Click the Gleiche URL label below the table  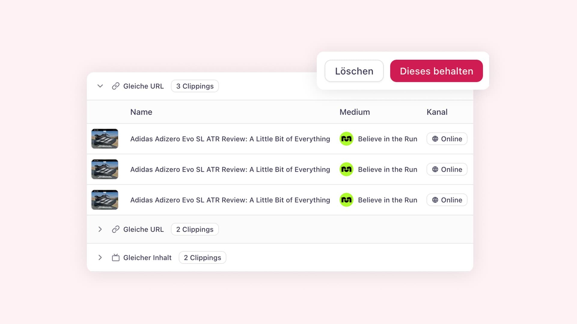[143, 229]
